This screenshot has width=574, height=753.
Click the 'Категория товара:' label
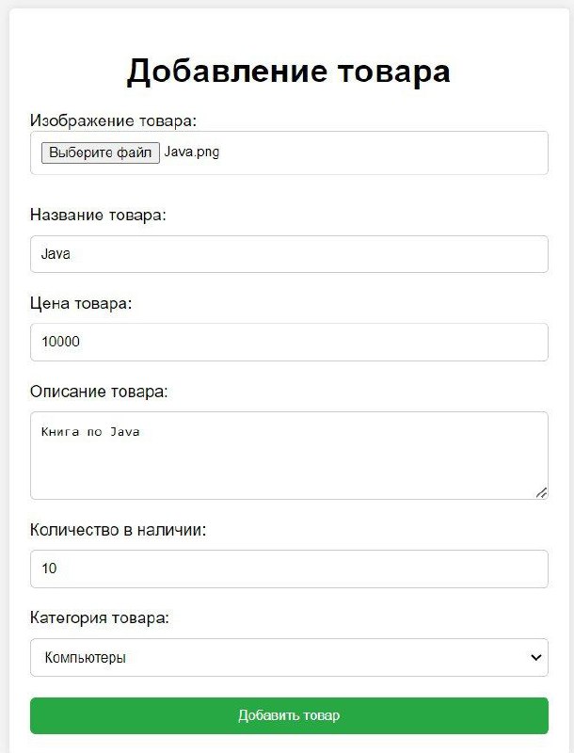(100, 617)
